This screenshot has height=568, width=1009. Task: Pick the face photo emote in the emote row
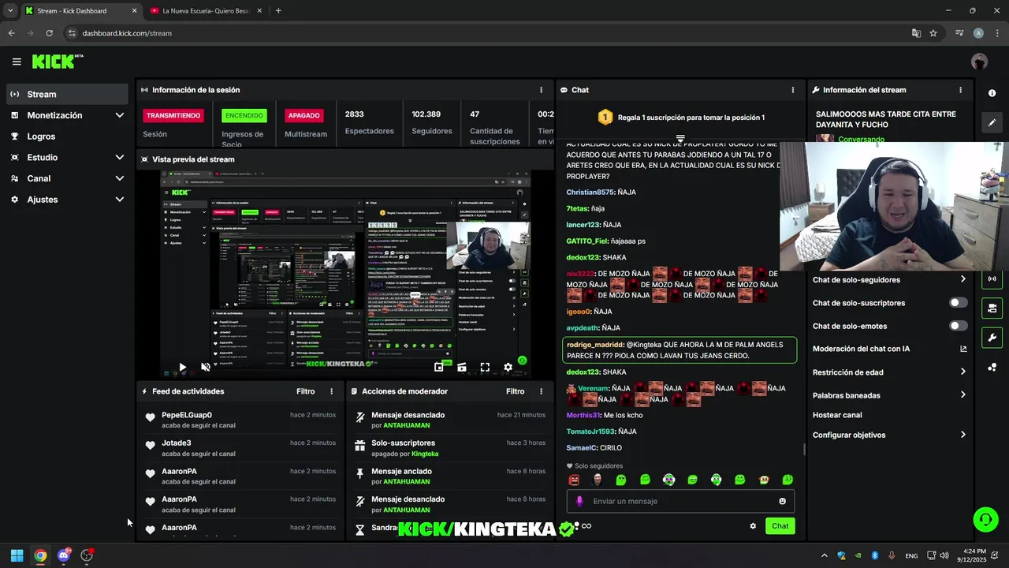pos(598,480)
